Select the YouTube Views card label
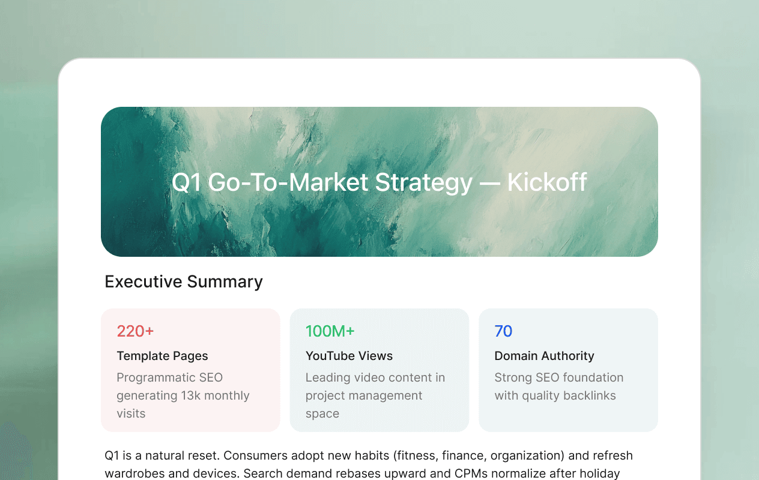Image resolution: width=759 pixels, height=480 pixels. pos(349,356)
